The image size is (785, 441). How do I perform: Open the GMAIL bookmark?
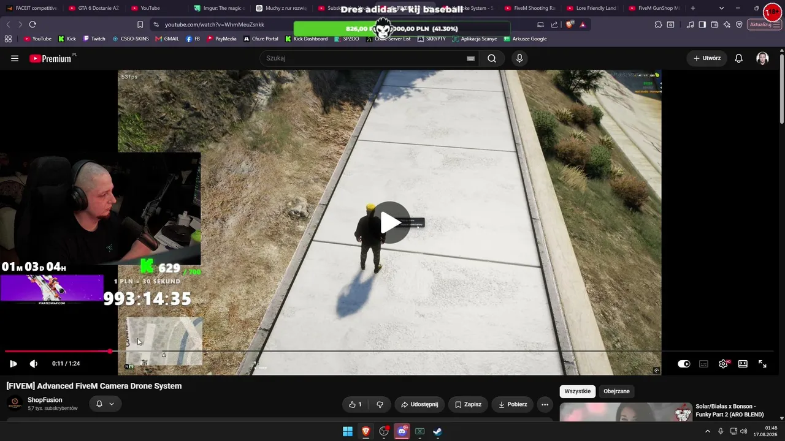tap(167, 39)
